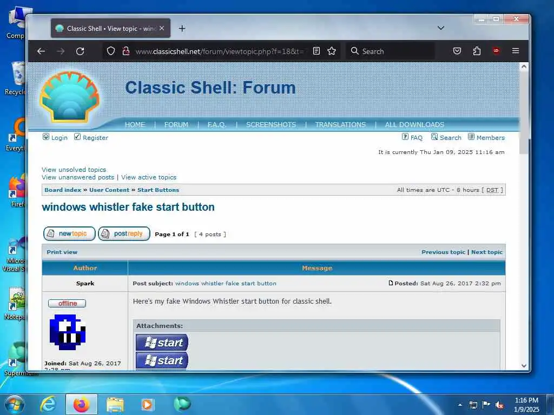Image resolution: width=554 pixels, height=415 pixels.
Task: Go to User Content breadcrumb
Action: click(x=109, y=190)
